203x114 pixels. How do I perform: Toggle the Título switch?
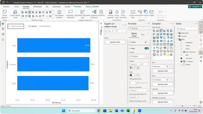click(146, 42)
